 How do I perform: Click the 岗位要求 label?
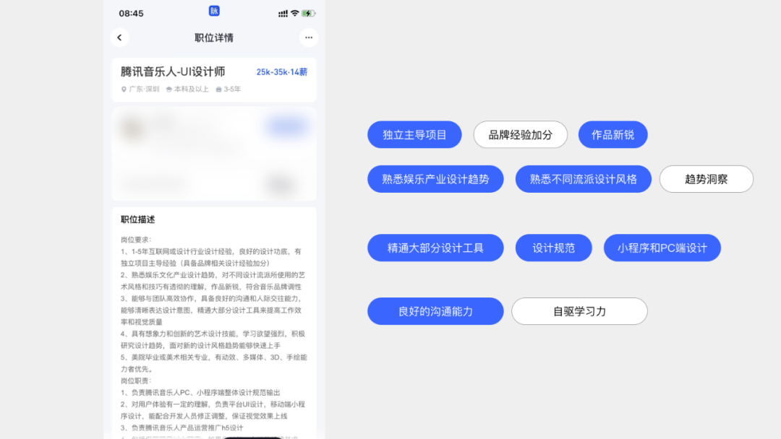[x=136, y=240]
